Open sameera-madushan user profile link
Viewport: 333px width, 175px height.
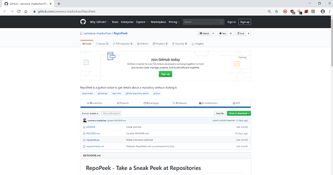(97, 33)
